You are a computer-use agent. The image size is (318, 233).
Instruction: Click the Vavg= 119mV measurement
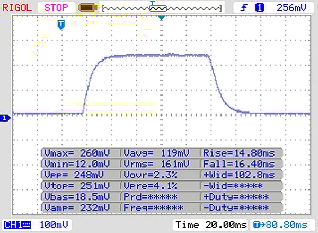(156, 153)
